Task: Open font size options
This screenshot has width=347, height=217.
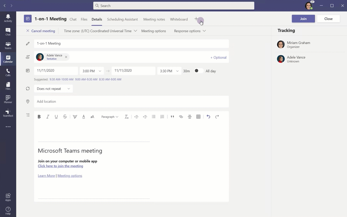Action: [92, 117]
